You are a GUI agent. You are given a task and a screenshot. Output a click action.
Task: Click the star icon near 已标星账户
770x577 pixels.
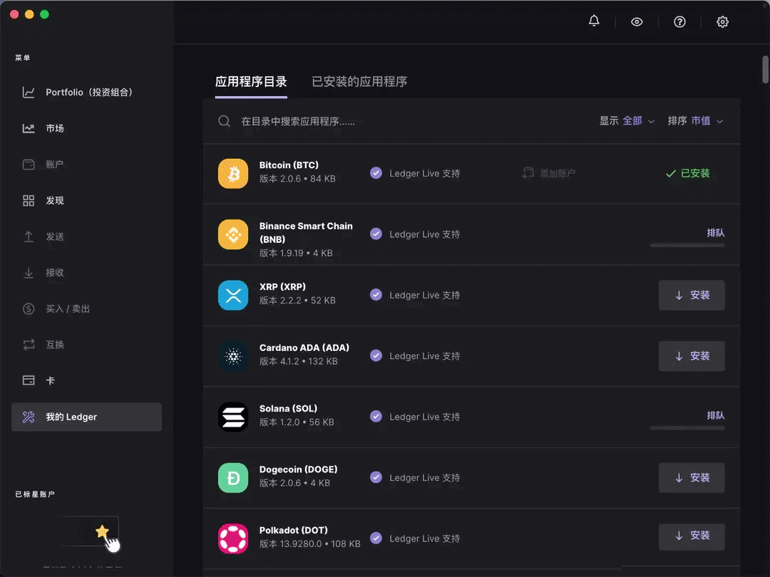click(x=102, y=530)
